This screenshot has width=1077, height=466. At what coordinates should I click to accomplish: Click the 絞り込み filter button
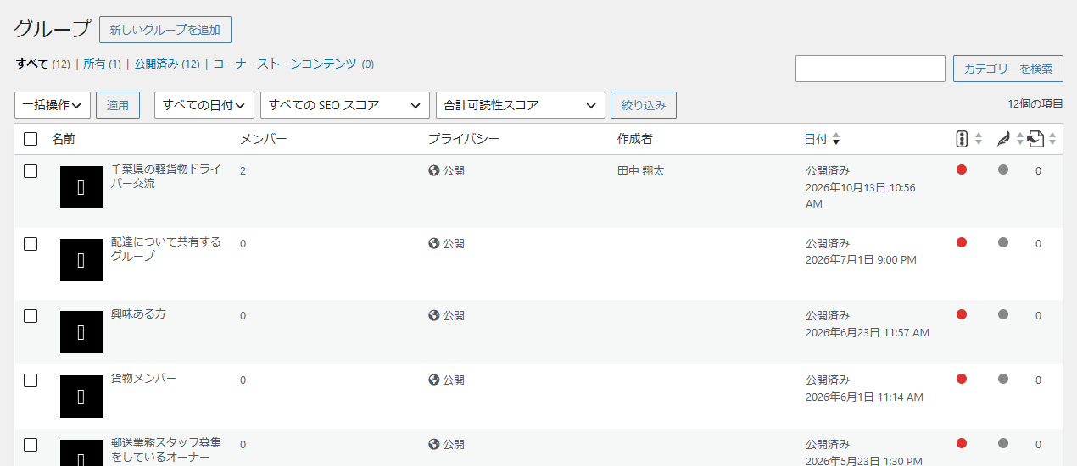click(644, 105)
